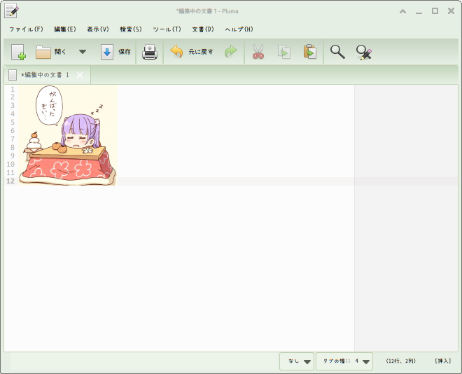Click the new document icon
This screenshot has width=462, height=374.
tap(18, 52)
